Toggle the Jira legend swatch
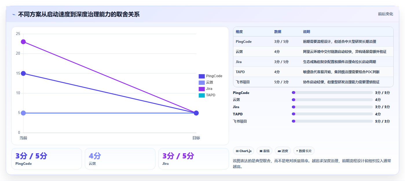 (201, 89)
